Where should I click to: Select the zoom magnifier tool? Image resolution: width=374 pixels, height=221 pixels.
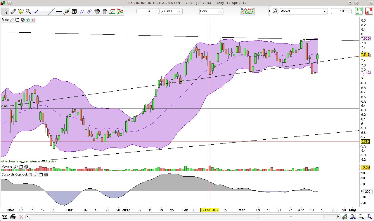[x=28, y=11]
